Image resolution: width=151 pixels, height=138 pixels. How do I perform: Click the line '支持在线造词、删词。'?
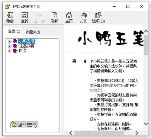click(113, 124)
